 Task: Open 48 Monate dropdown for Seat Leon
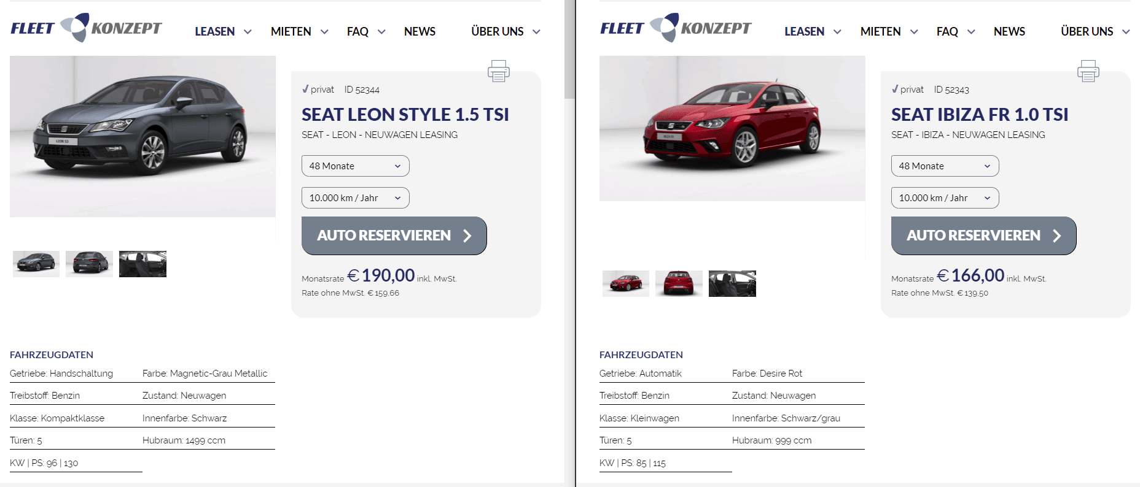point(356,166)
